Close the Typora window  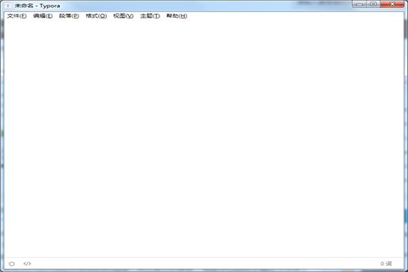tap(392, 4)
